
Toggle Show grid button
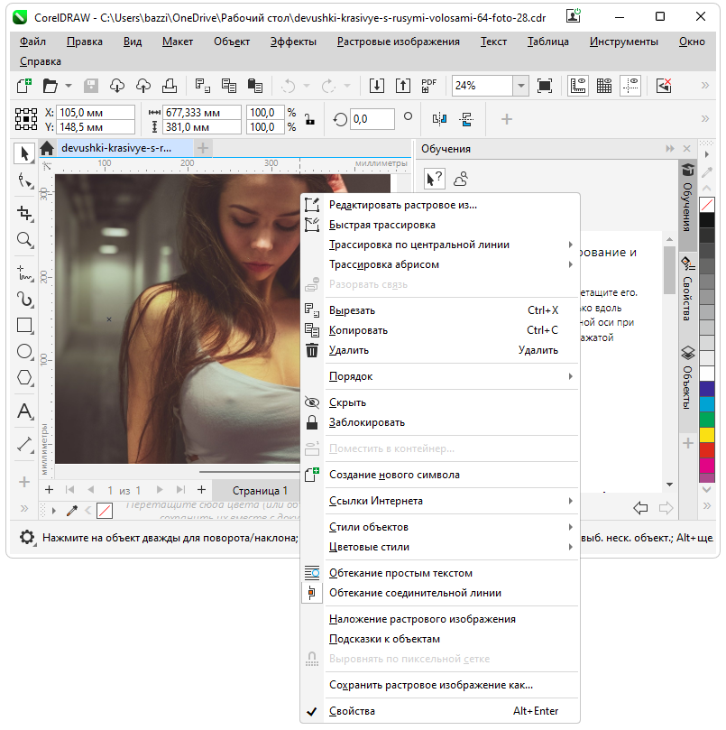[x=604, y=86]
